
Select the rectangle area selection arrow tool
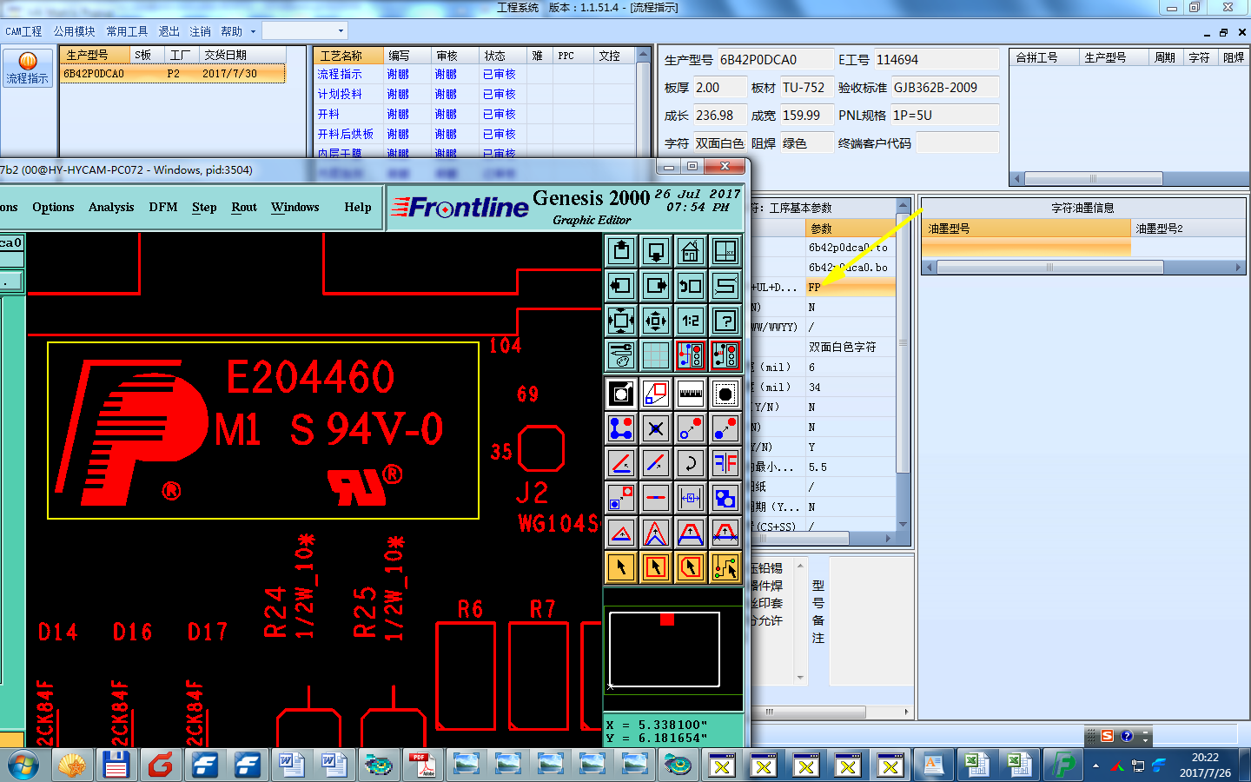[x=656, y=567]
